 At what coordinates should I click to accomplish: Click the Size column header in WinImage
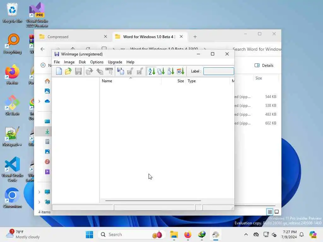click(x=173, y=81)
